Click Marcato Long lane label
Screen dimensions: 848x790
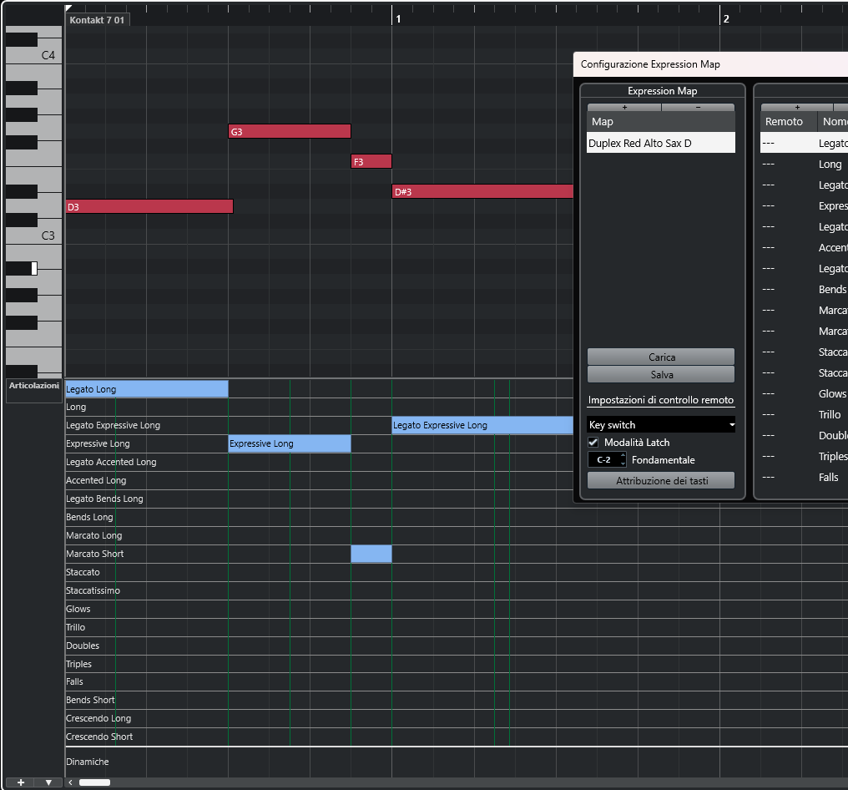coord(93,535)
